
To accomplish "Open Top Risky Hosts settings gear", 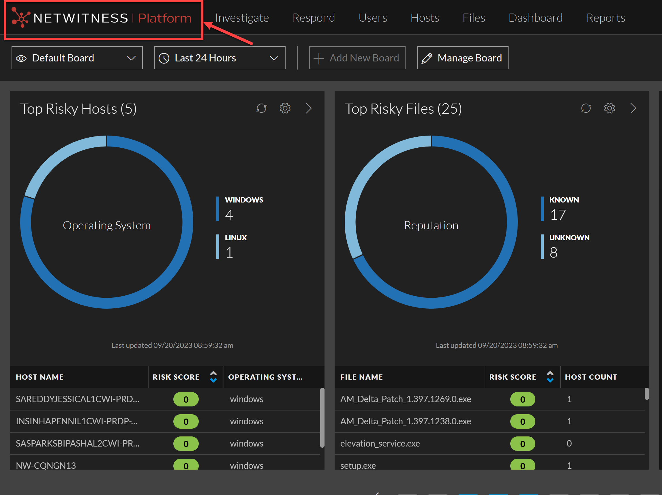I will tap(285, 108).
